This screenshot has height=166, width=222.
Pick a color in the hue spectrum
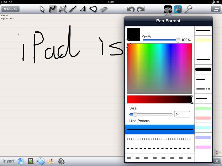click(x=160, y=68)
